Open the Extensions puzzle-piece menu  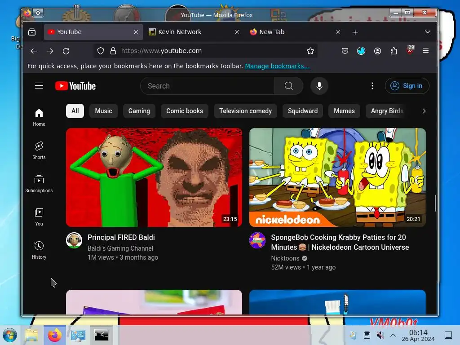(x=394, y=51)
